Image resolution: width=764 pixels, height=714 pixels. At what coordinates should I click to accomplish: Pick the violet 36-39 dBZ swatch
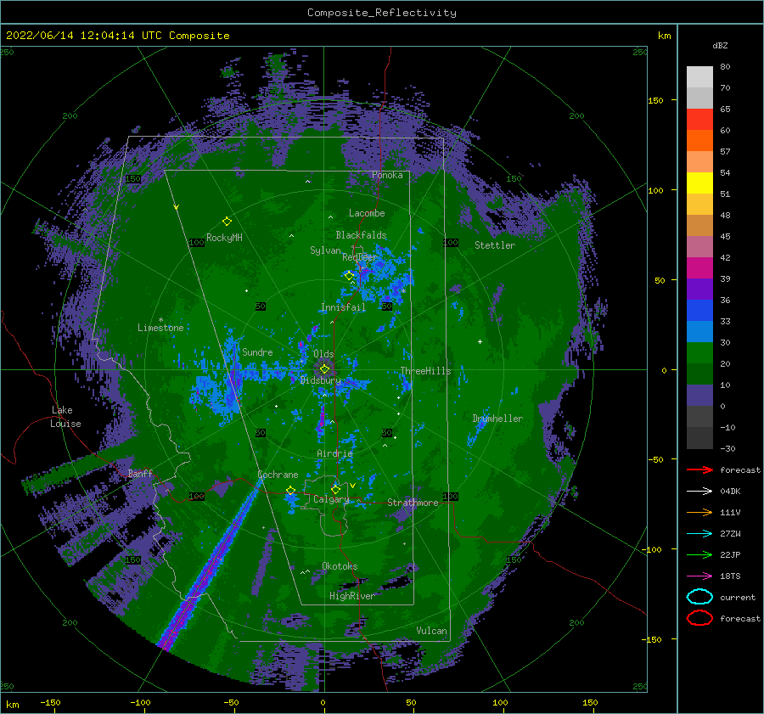click(x=699, y=290)
